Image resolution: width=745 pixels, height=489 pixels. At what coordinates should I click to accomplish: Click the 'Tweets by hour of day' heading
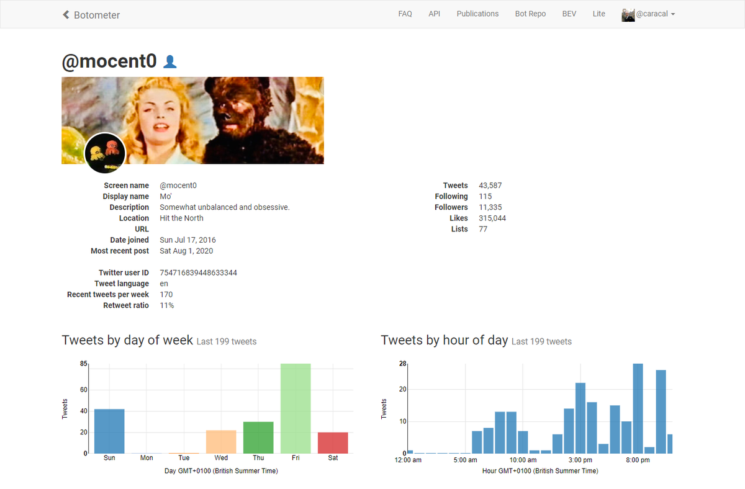(x=445, y=340)
